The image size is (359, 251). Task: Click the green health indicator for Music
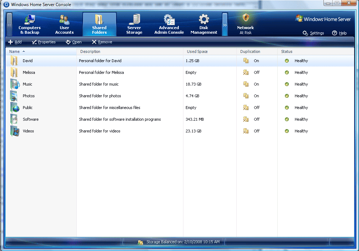(x=286, y=84)
